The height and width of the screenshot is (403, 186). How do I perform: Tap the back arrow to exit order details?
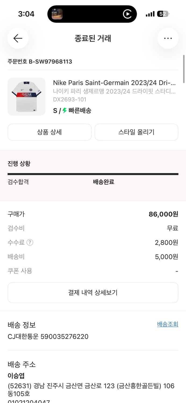click(17, 38)
